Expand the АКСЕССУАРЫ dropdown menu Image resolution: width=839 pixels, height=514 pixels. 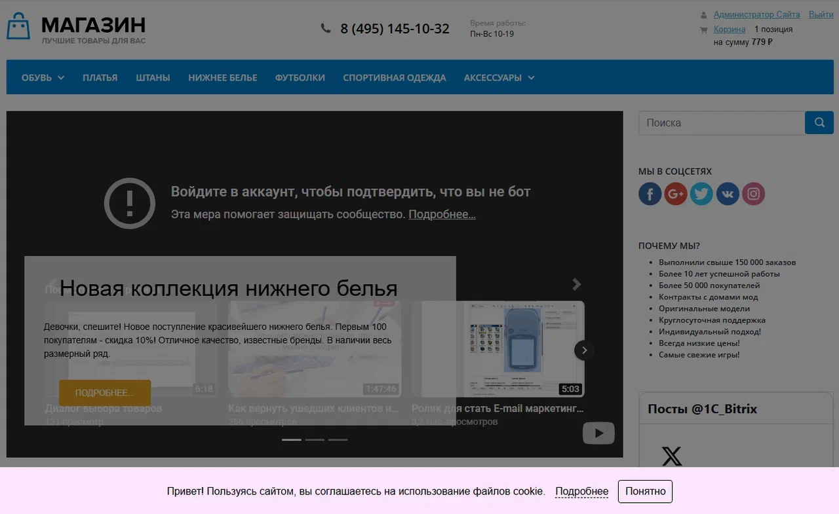coord(499,77)
